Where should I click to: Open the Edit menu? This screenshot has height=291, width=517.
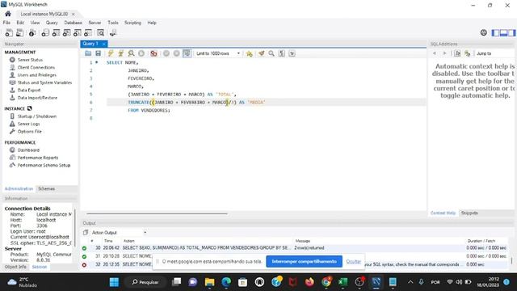[20, 23]
